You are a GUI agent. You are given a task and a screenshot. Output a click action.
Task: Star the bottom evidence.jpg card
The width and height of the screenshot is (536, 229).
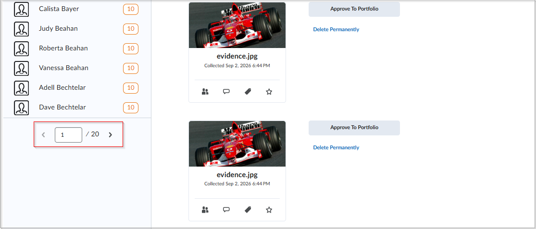269,209
